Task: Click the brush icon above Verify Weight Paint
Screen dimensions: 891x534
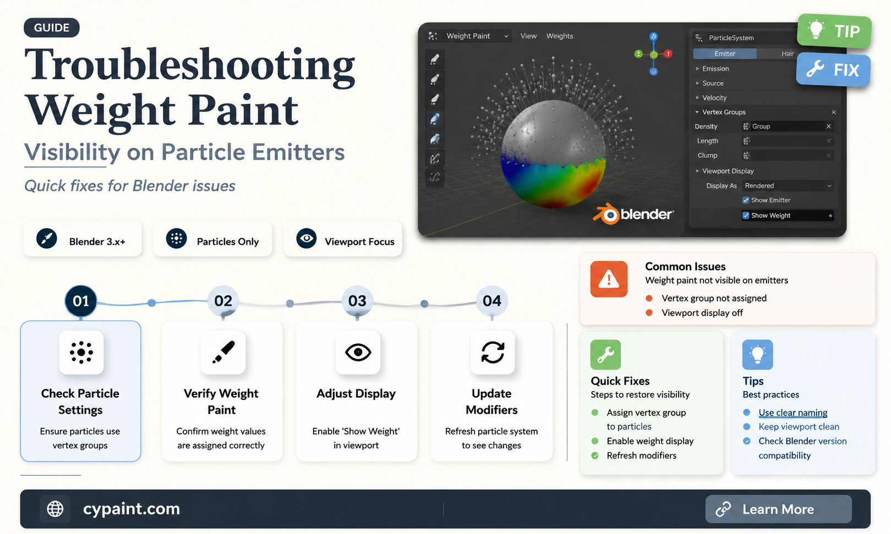Action: (223, 352)
